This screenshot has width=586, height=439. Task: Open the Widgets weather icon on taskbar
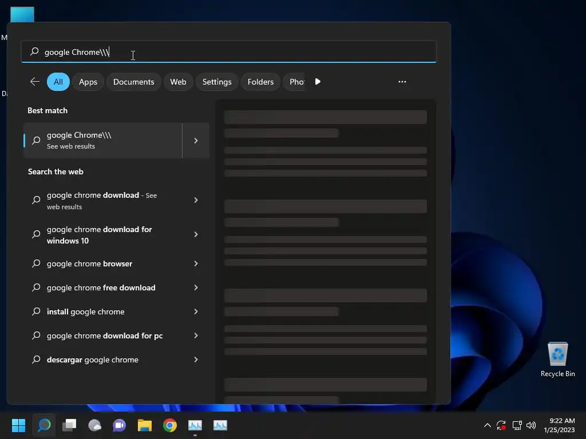94,425
